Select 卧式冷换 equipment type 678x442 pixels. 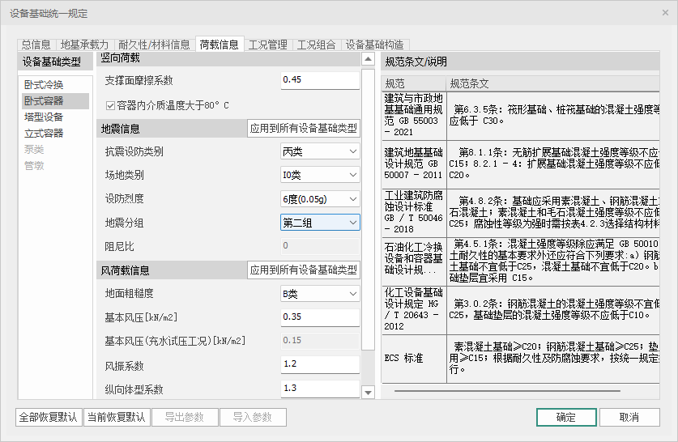click(x=55, y=85)
